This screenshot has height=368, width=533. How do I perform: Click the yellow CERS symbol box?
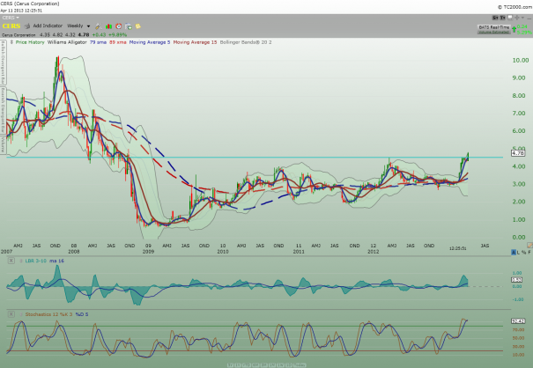click(x=11, y=26)
